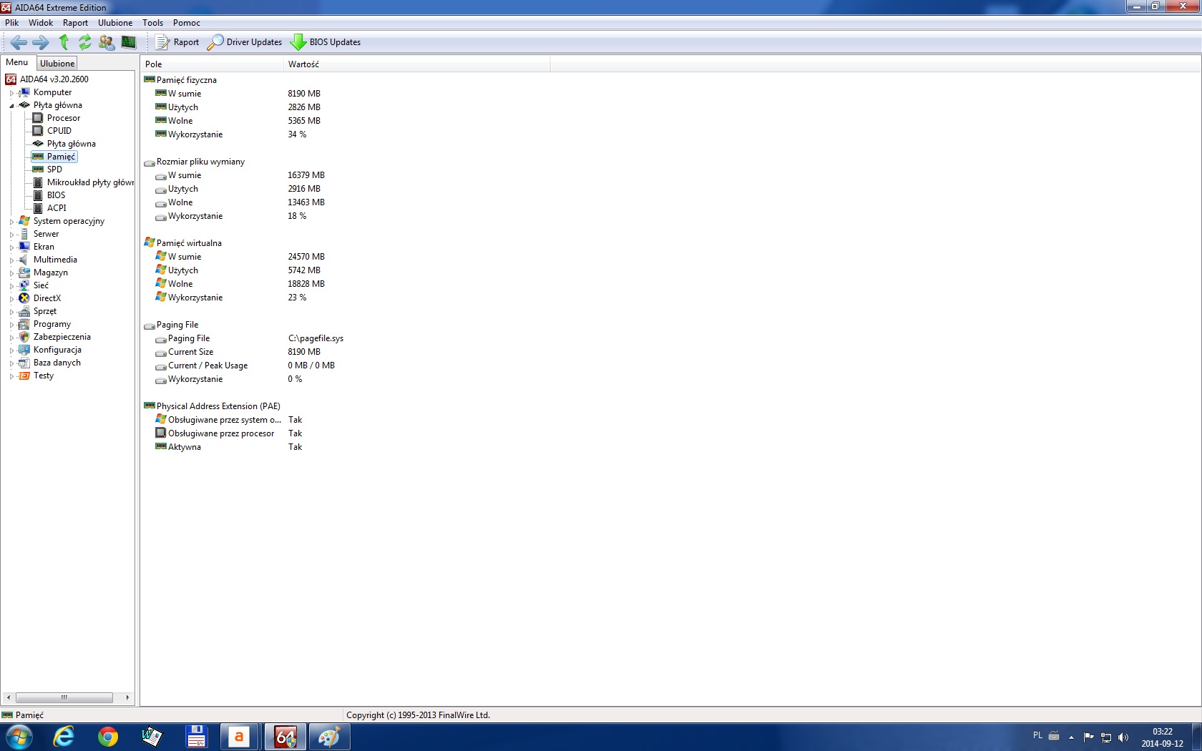1202x751 pixels.
Task: Expand the Sieć tree node
Action: coord(11,286)
